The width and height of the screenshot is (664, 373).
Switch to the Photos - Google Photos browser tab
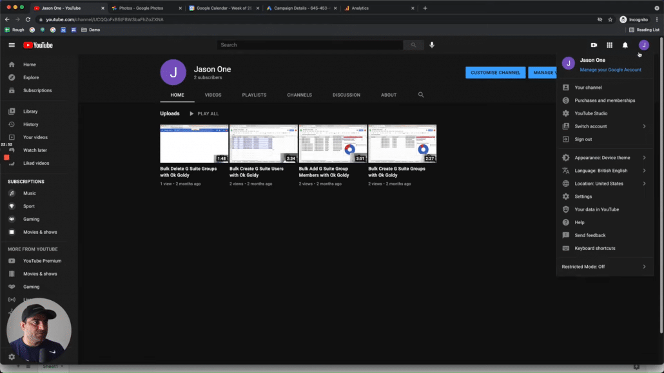pyautogui.click(x=146, y=8)
